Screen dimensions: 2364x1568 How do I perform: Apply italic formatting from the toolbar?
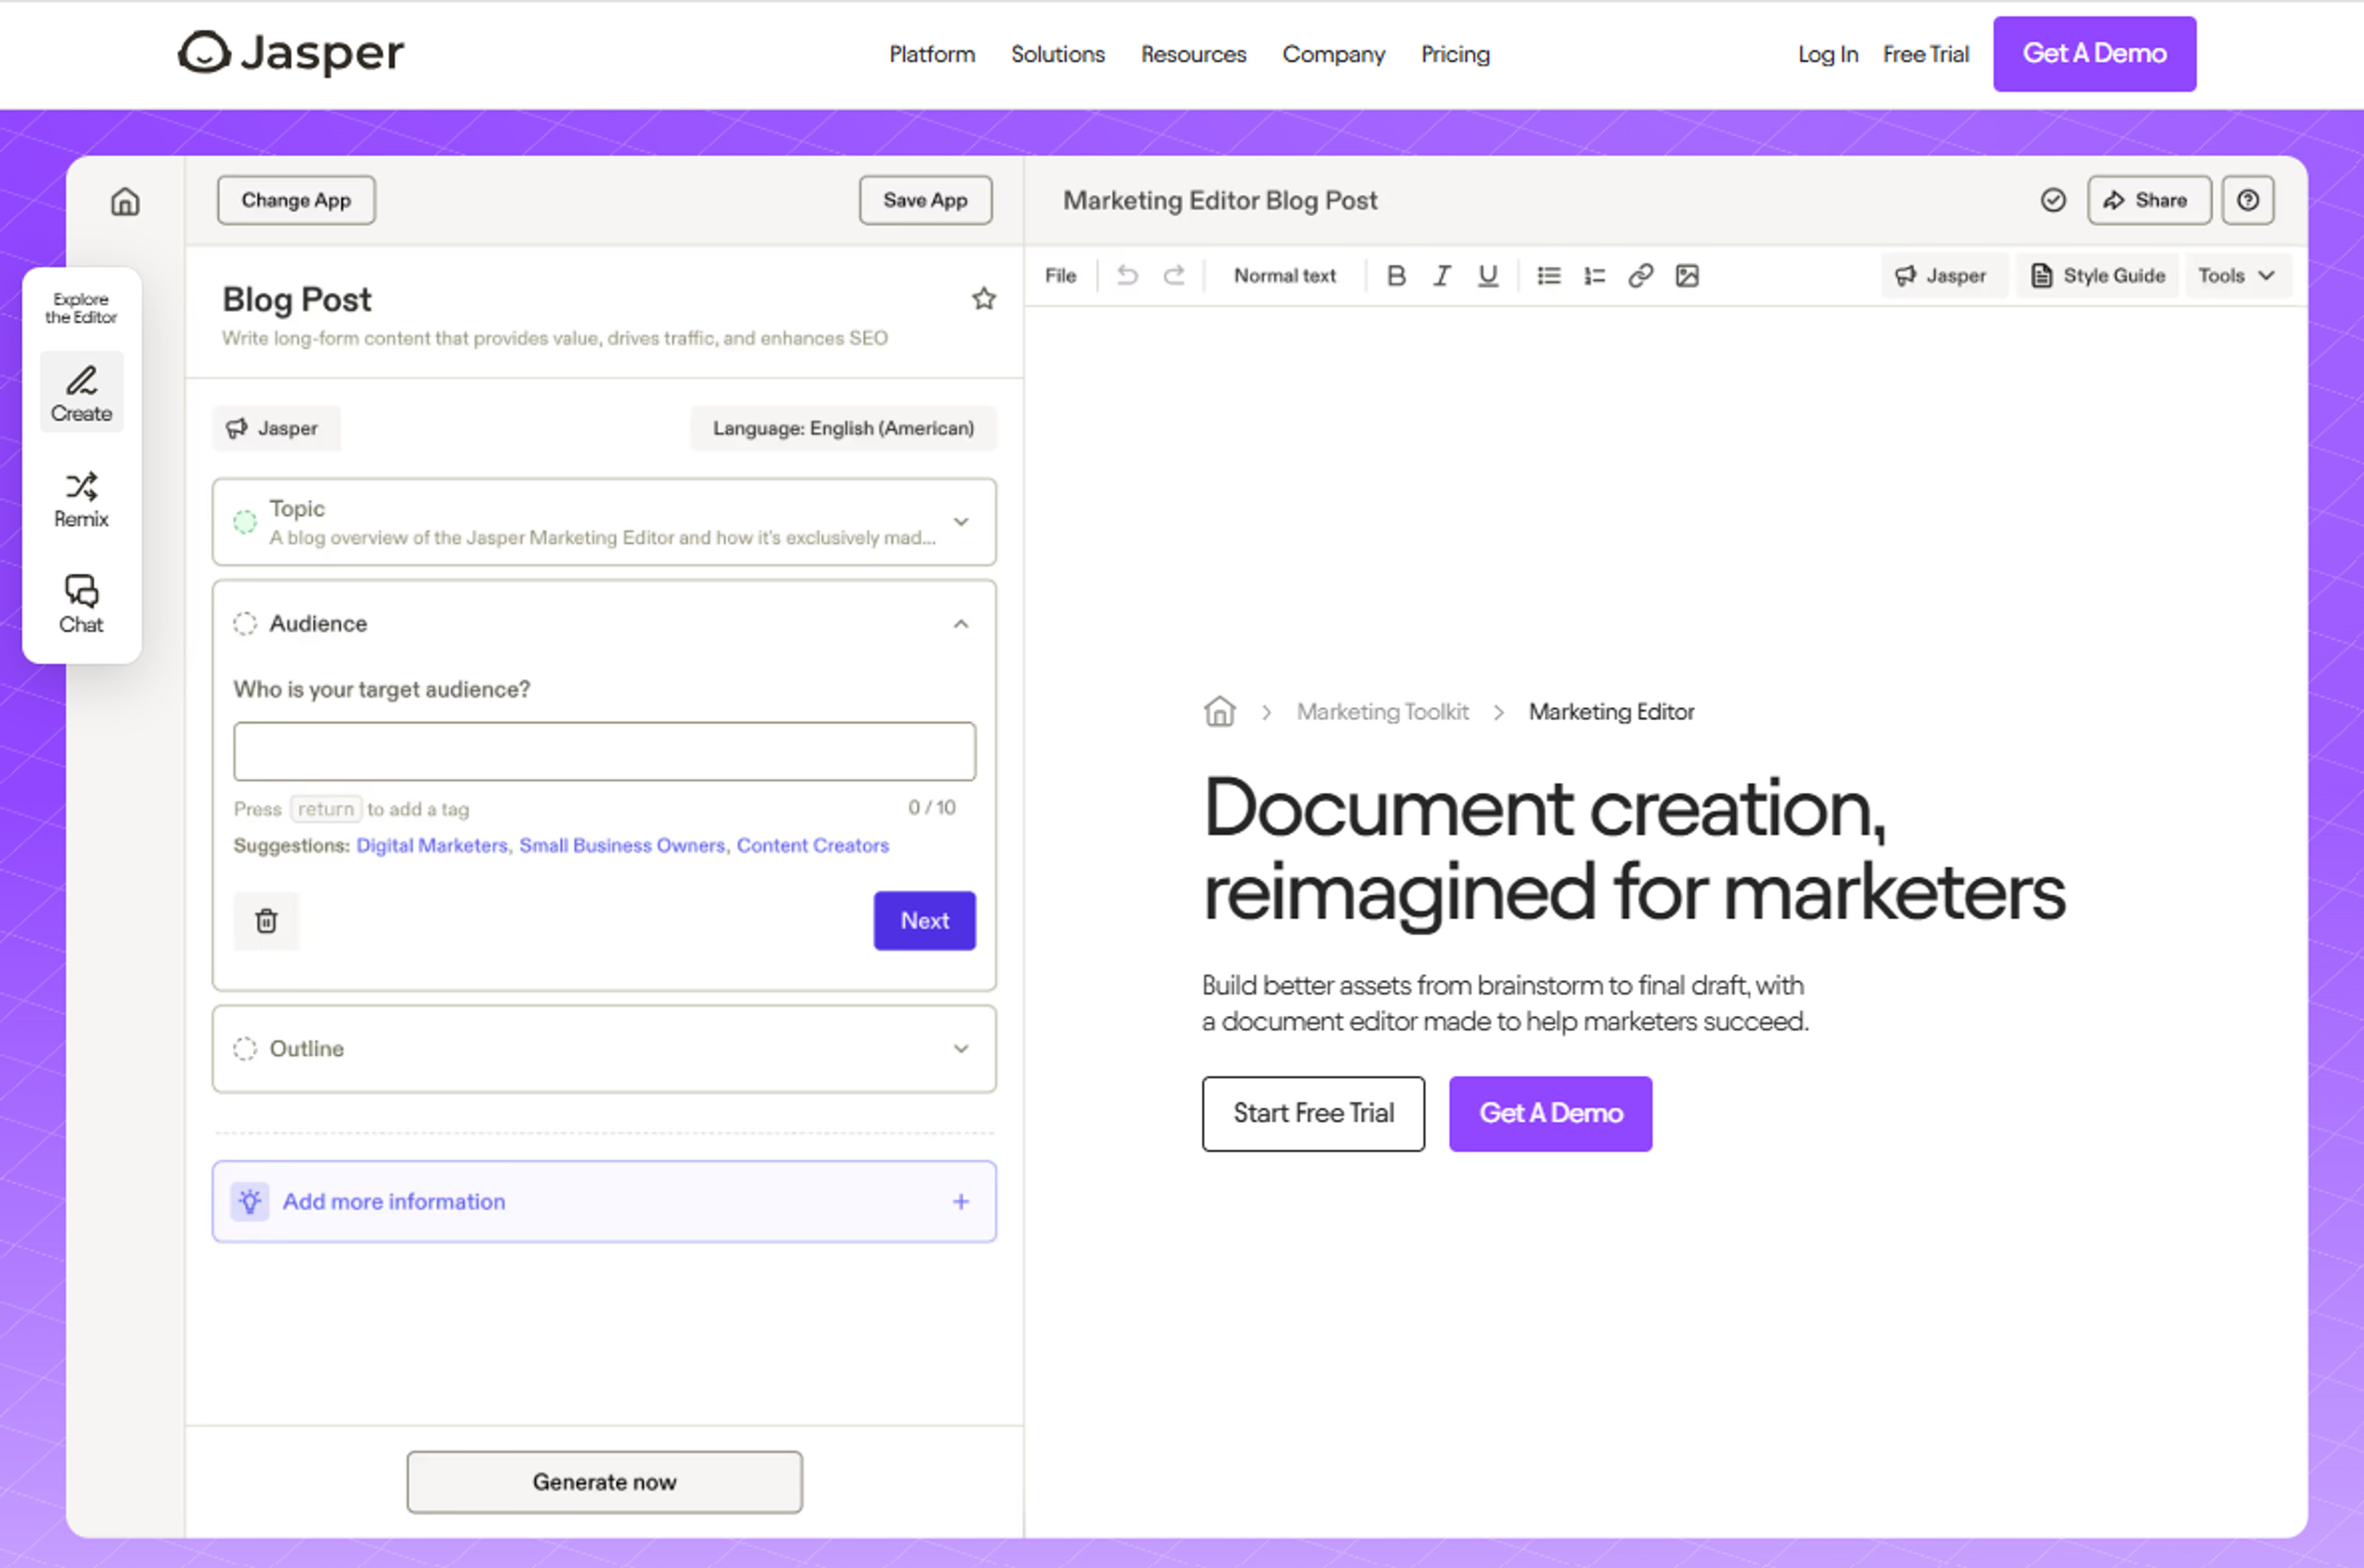pos(1442,275)
